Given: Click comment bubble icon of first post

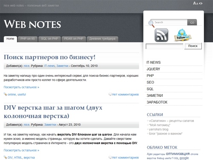Looking at the screenshot, I should coord(110,94).
